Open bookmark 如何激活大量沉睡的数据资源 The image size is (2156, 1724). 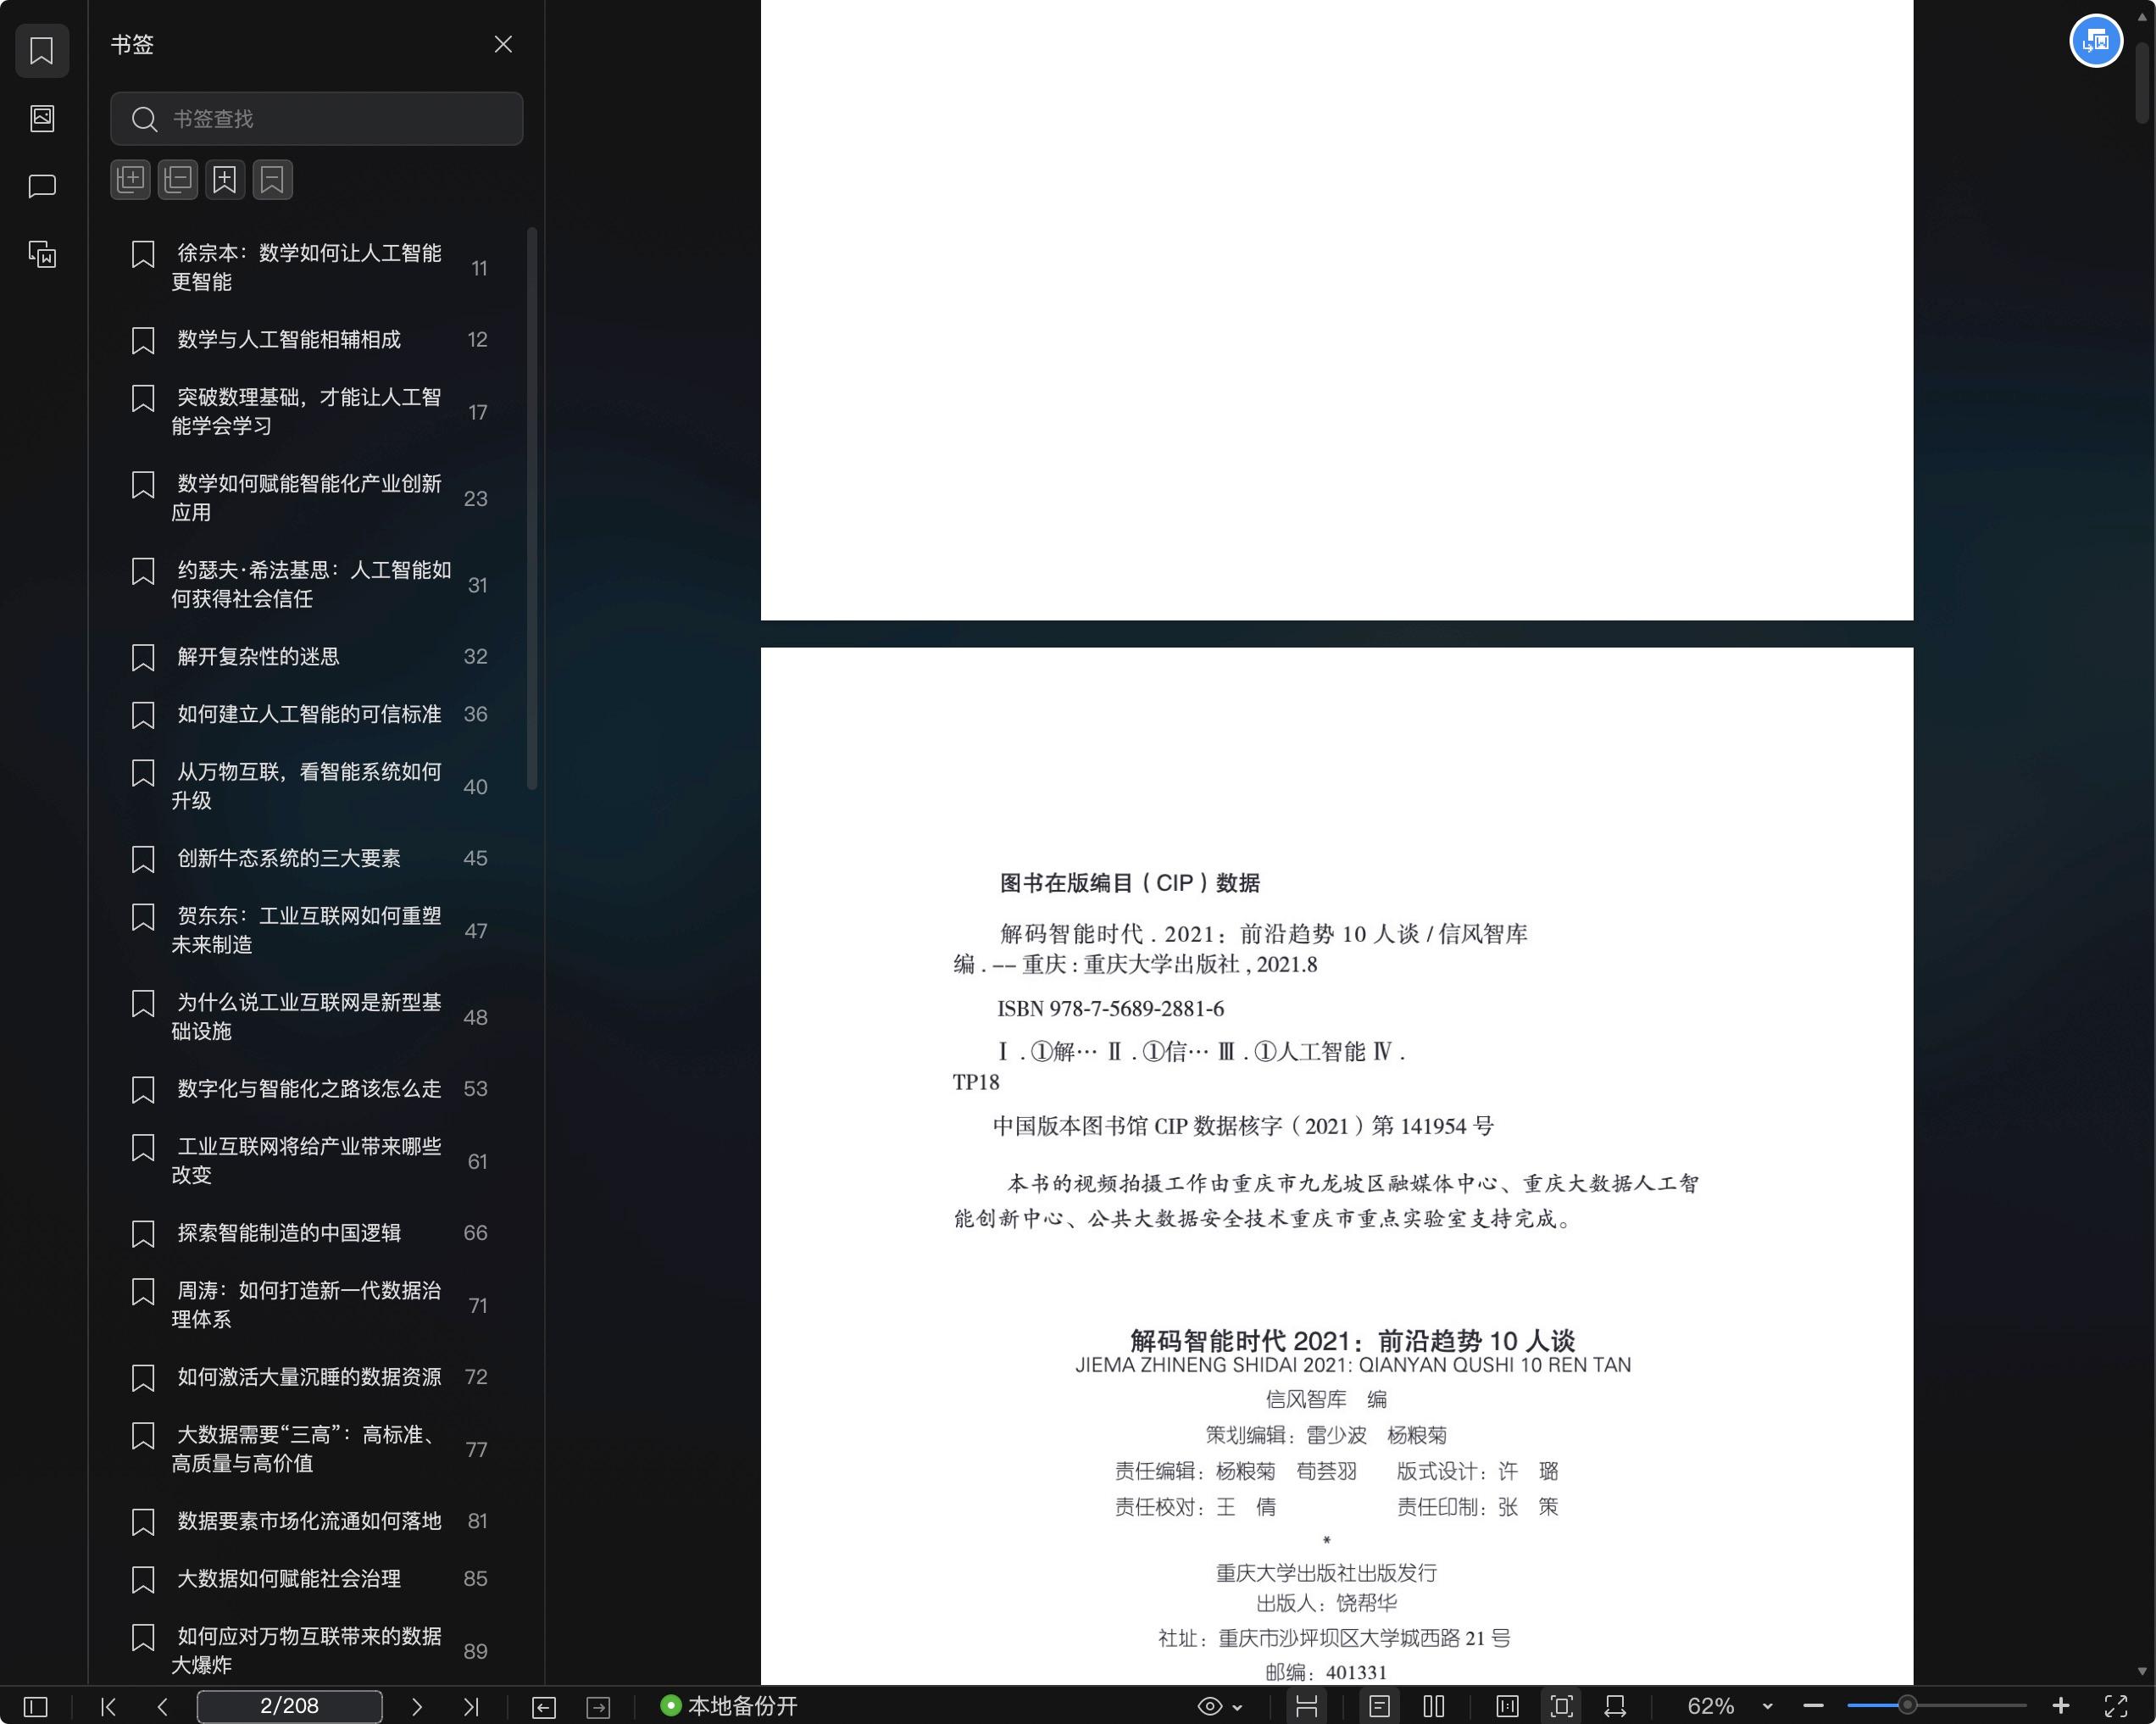(x=310, y=1376)
